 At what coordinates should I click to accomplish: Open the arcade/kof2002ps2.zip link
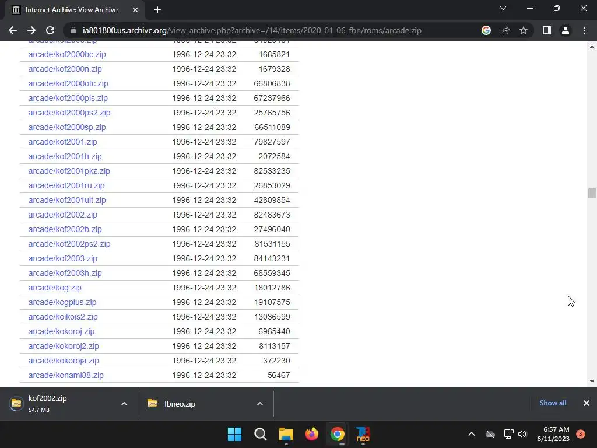pos(69,244)
